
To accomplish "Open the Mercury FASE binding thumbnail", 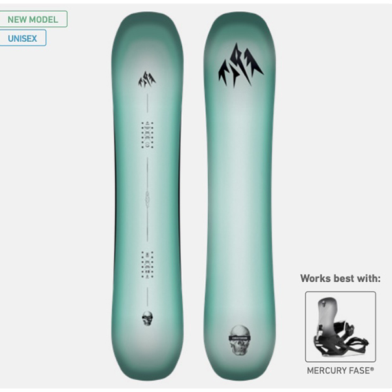I will [340, 327].
